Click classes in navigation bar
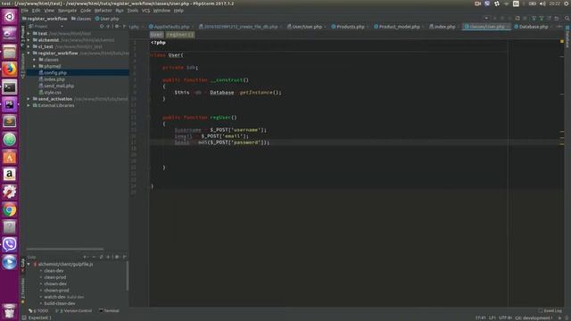The image size is (571, 321). click(81, 19)
